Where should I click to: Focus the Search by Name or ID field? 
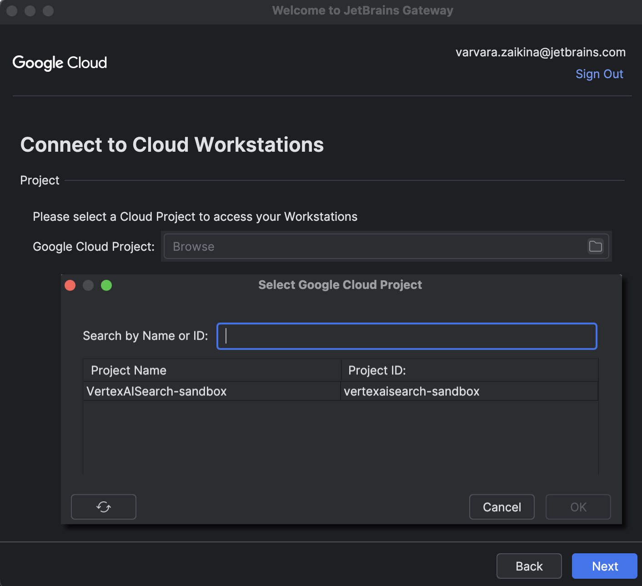pyautogui.click(x=406, y=336)
